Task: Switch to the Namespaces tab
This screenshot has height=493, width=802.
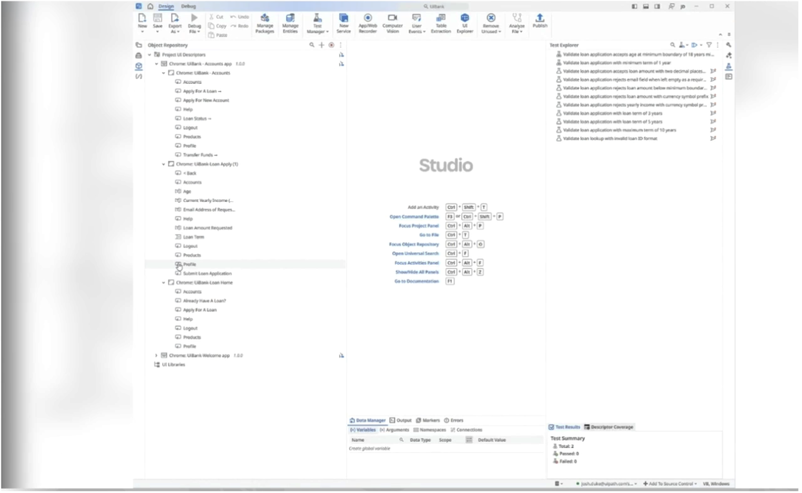Action: click(x=429, y=430)
